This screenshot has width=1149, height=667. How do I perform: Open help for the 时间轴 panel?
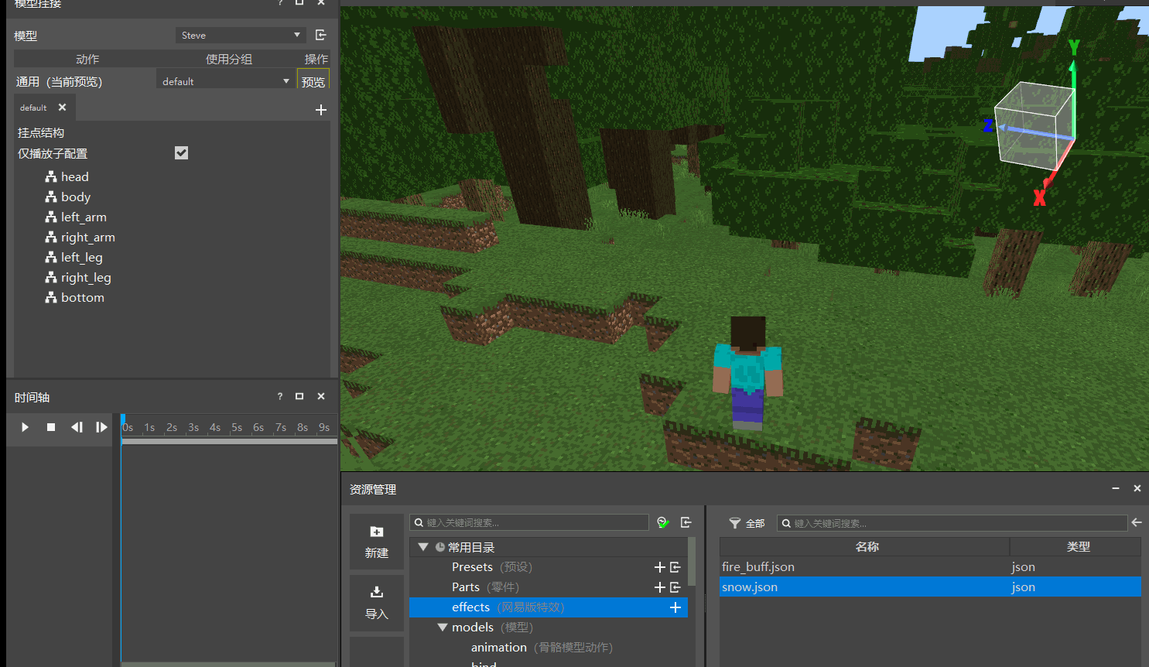tap(280, 396)
